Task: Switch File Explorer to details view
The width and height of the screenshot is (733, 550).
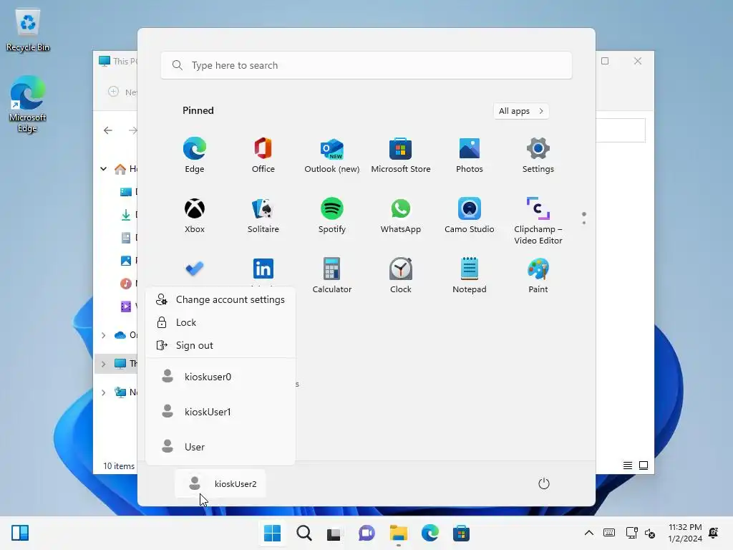Action: (x=627, y=465)
